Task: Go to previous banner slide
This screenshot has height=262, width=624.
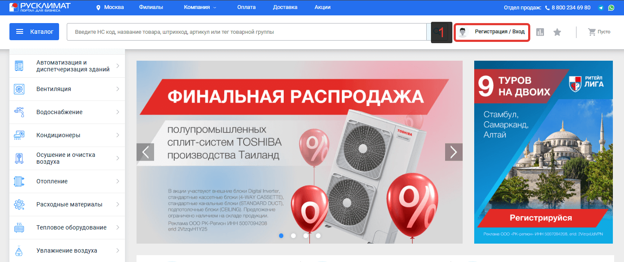Action: click(x=145, y=152)
